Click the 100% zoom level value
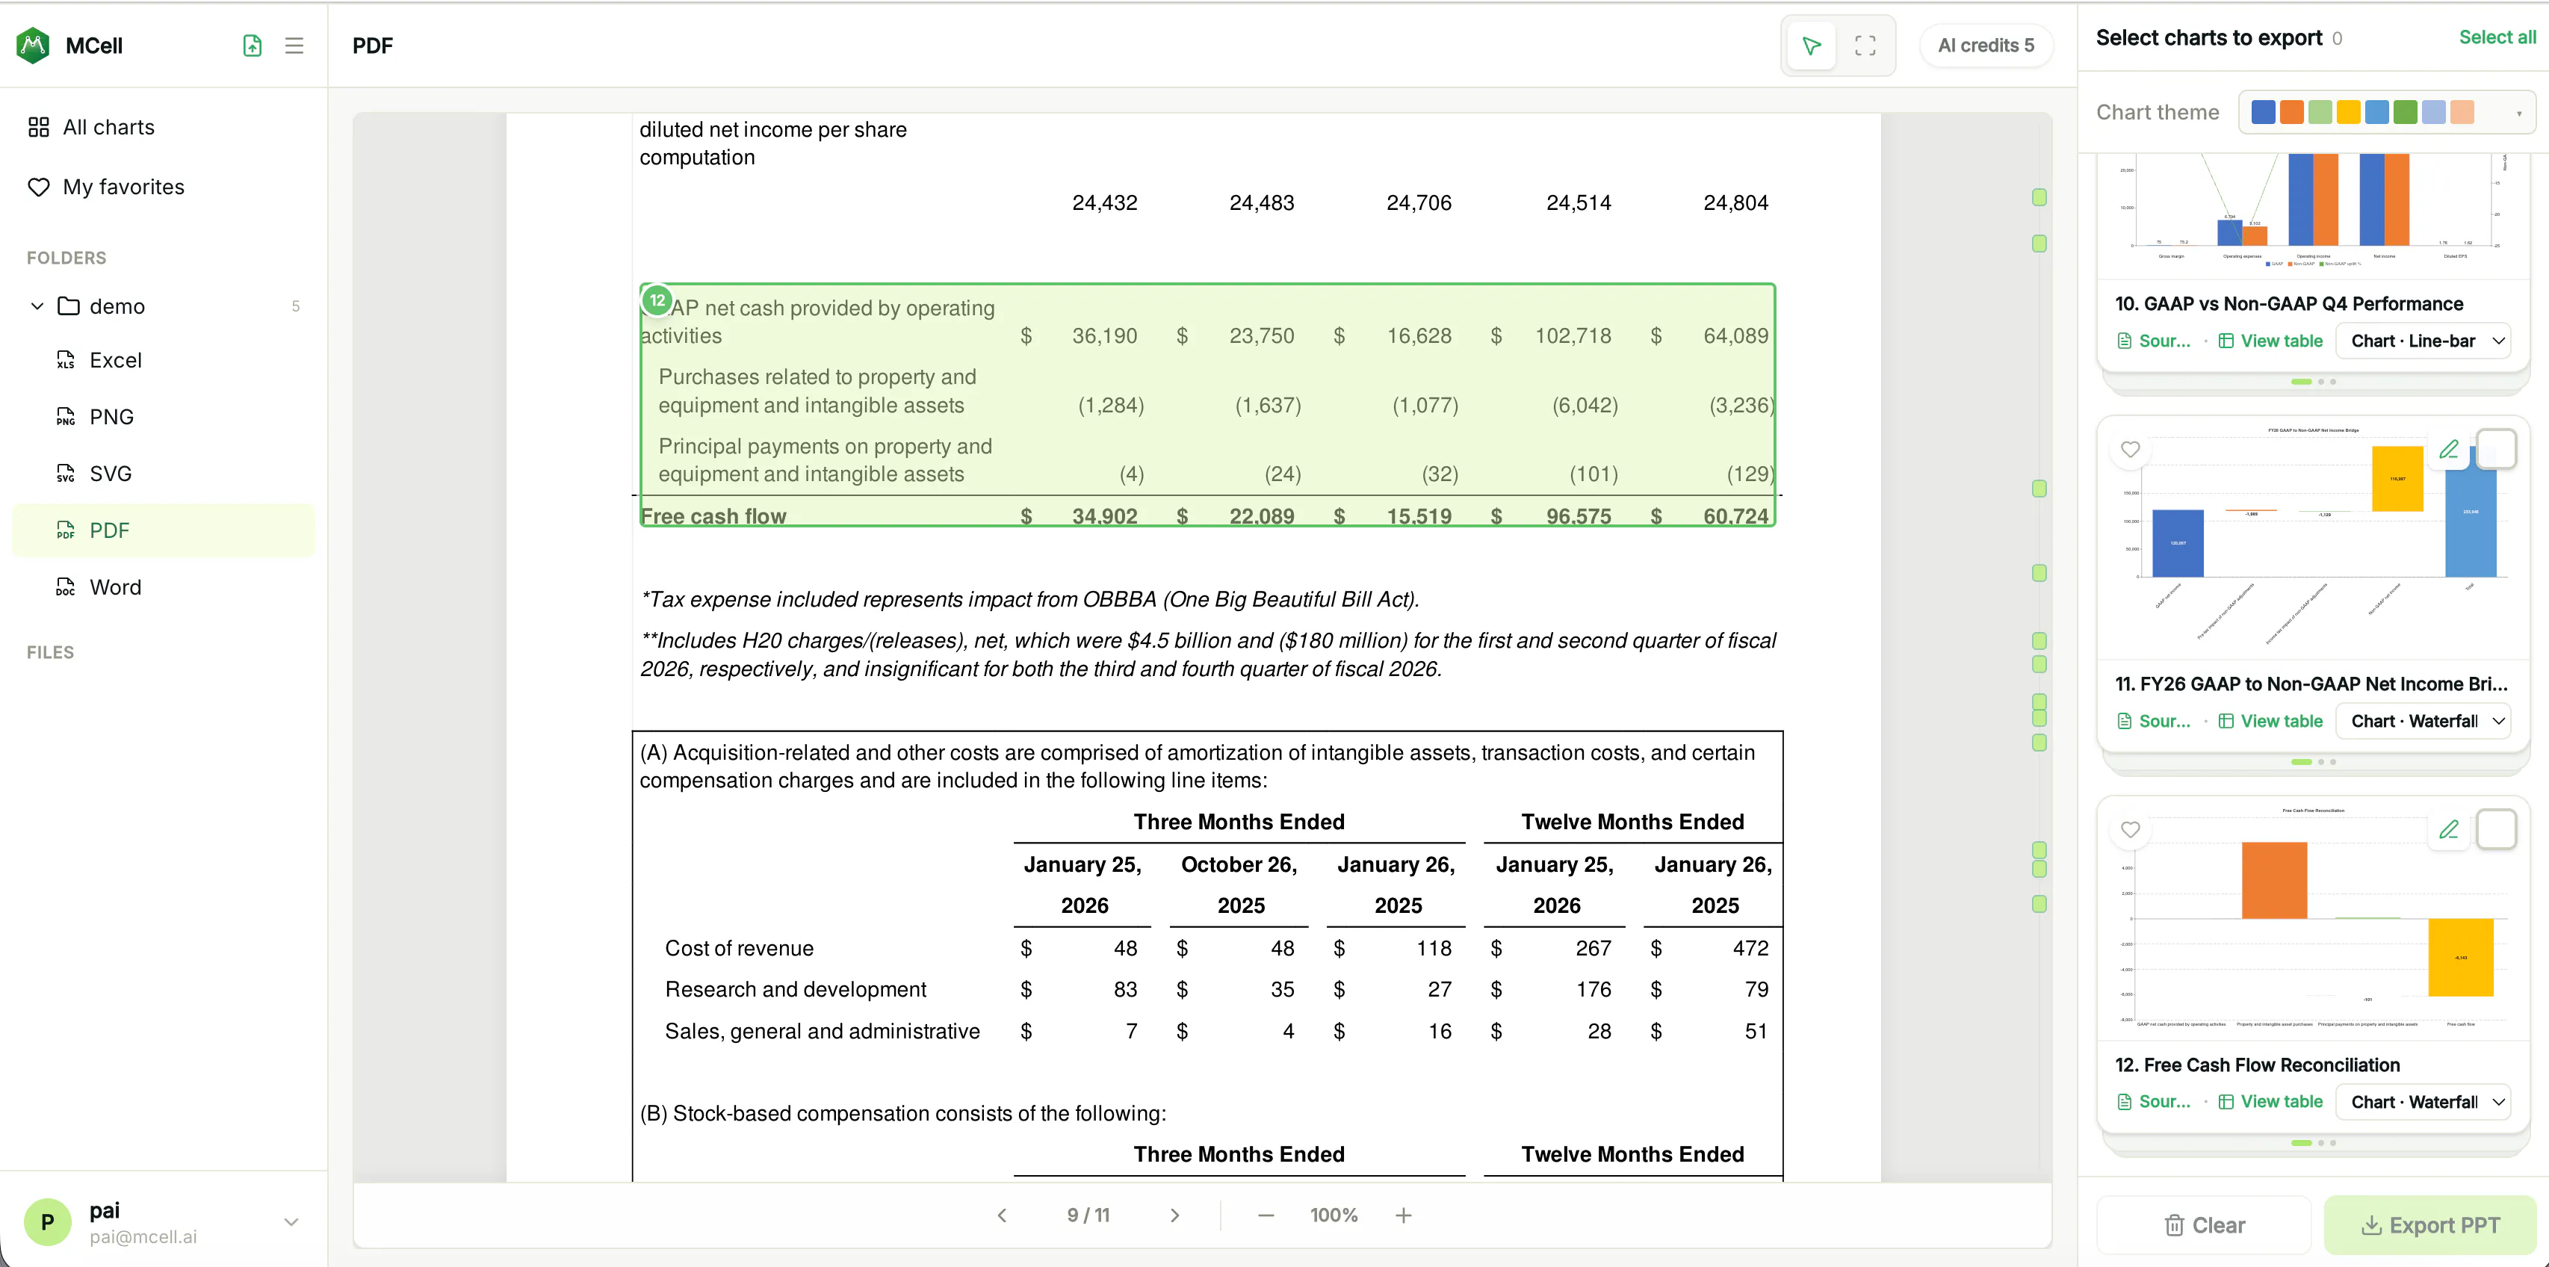2549x1267 pixels. coord(1334,1215)
